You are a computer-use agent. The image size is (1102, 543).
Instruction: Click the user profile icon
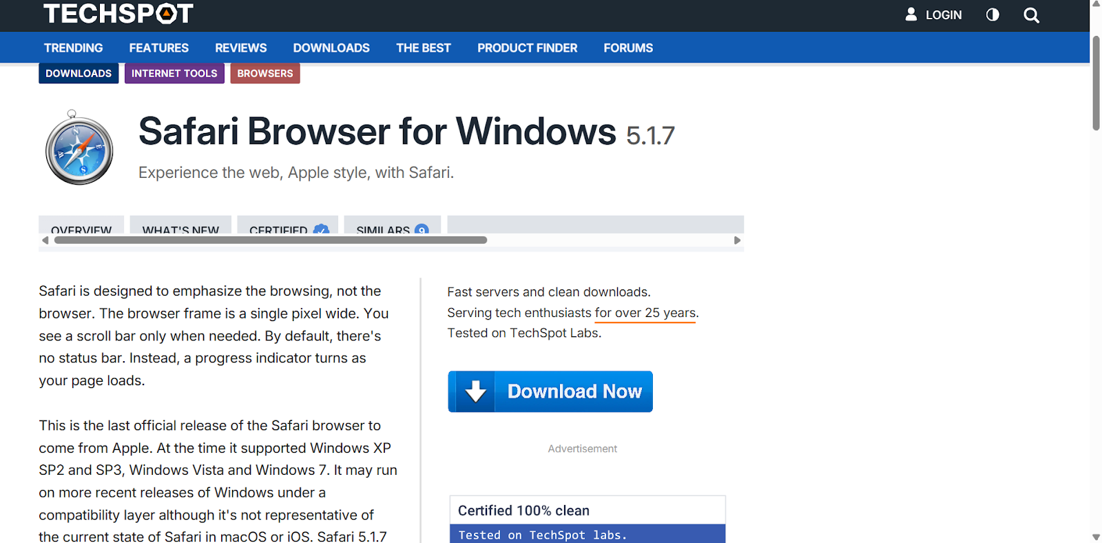(x=911, y=14)
